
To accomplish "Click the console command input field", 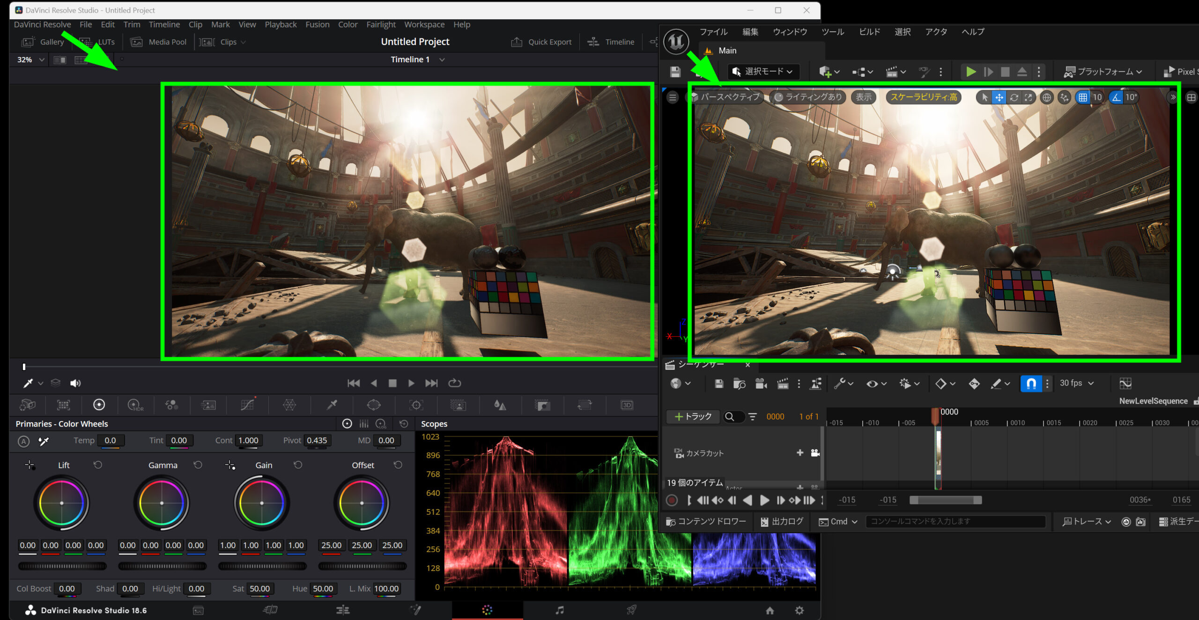I will tap(955, 521).
